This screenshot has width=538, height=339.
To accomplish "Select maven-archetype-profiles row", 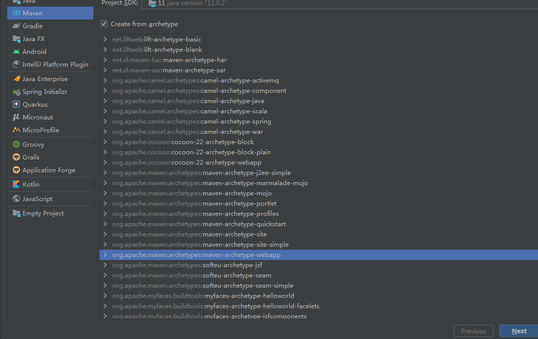I will (x=319, y=214).
